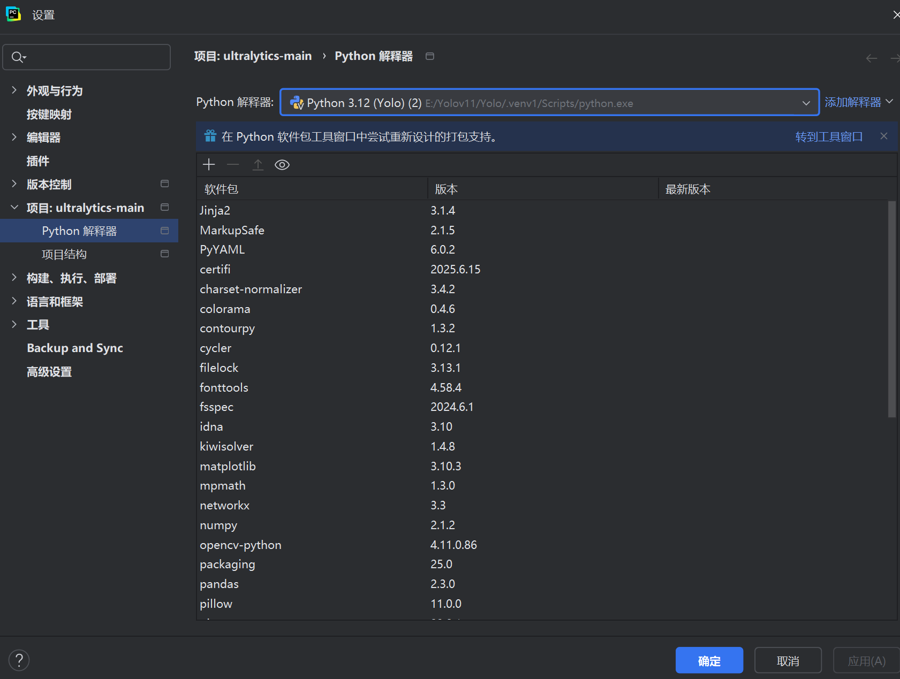Expand the 编辑器 section

tap(14, 137)
